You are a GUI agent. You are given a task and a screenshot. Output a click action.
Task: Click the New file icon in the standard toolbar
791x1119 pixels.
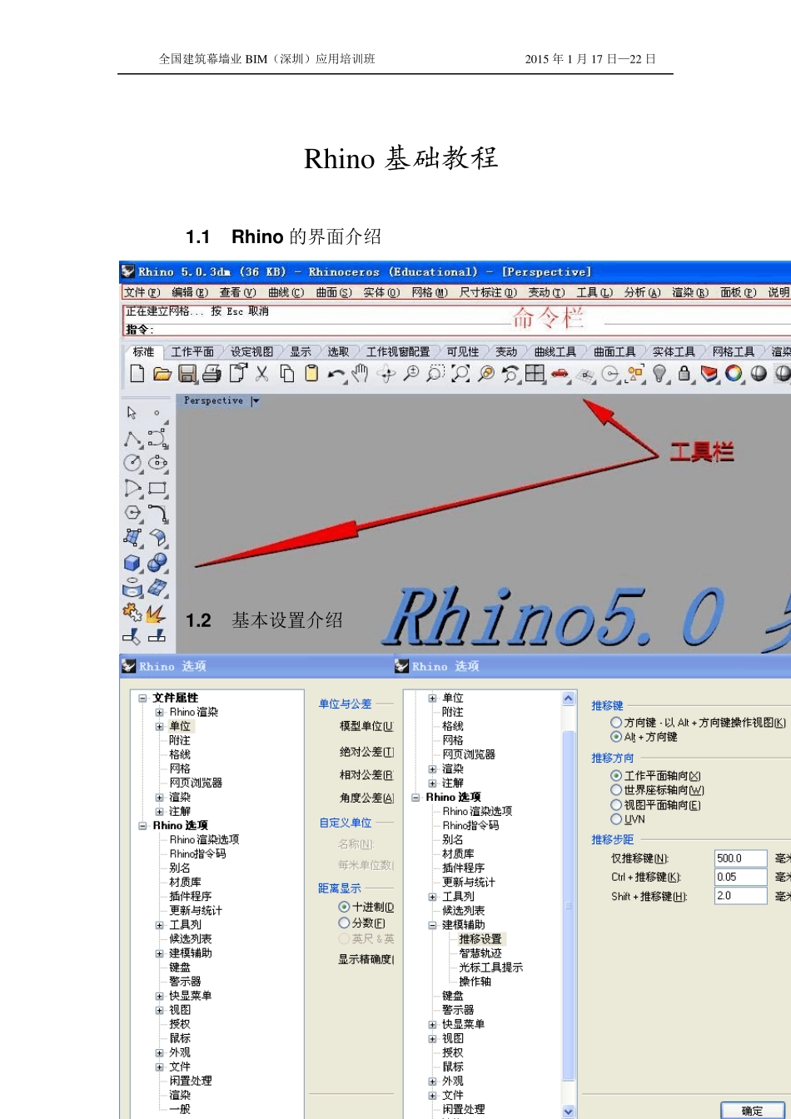pyautogui.click(x=137, y=375)
